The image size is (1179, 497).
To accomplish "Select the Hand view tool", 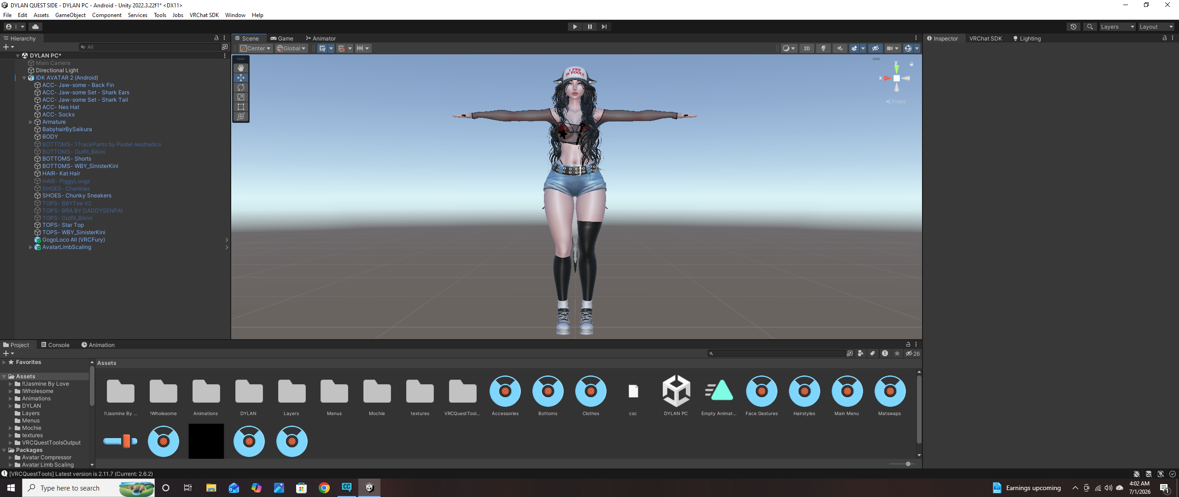I will [240, 68].
